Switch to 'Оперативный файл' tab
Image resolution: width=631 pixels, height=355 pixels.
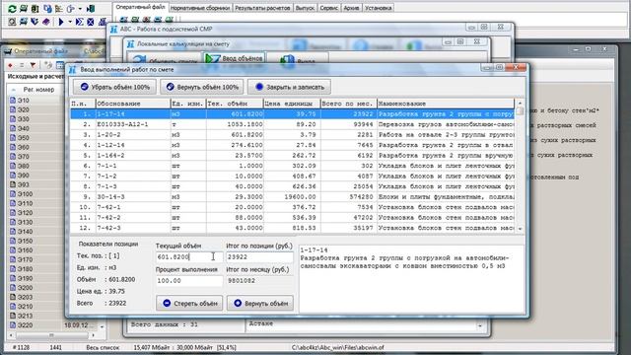click(x=140, y=7)
